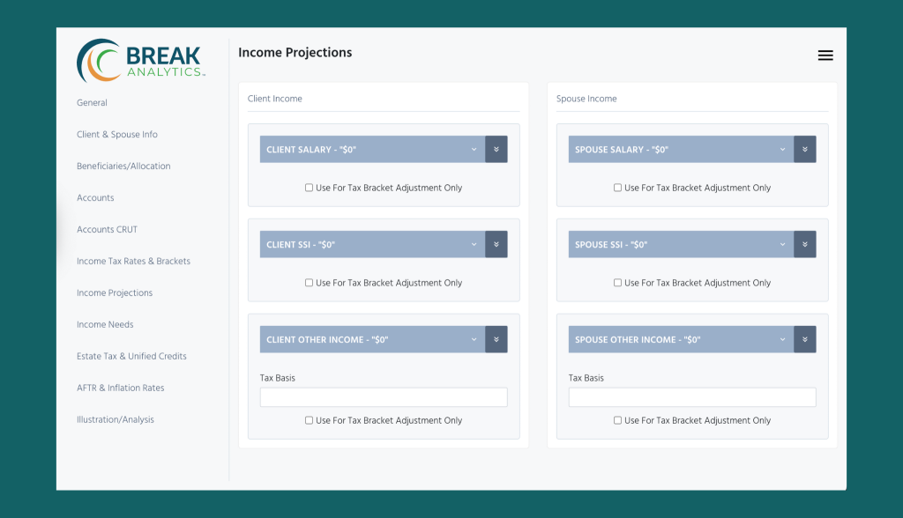Click the Break Analytics logo

click(141, 61)
